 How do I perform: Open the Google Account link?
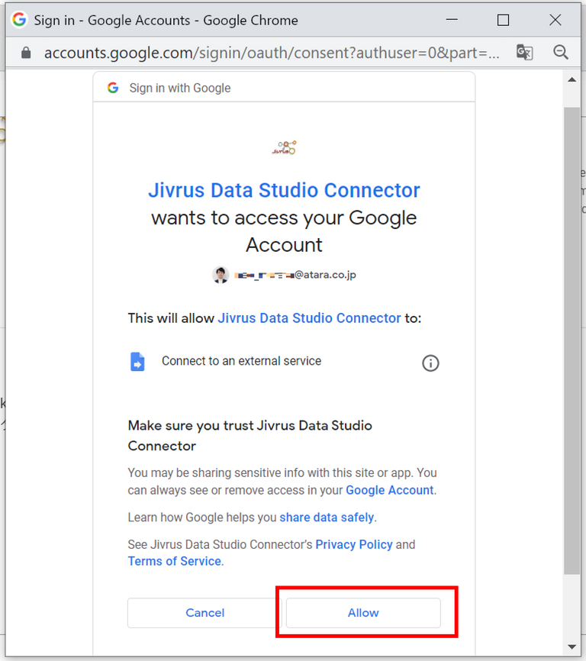390,490
